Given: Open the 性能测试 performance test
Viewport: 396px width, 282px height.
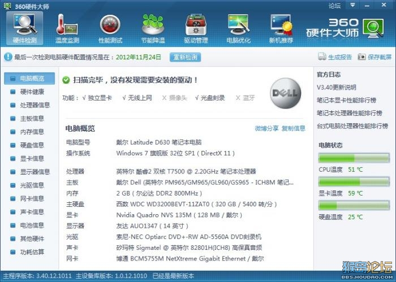Looking at the screenshot, I should [110, 28].
